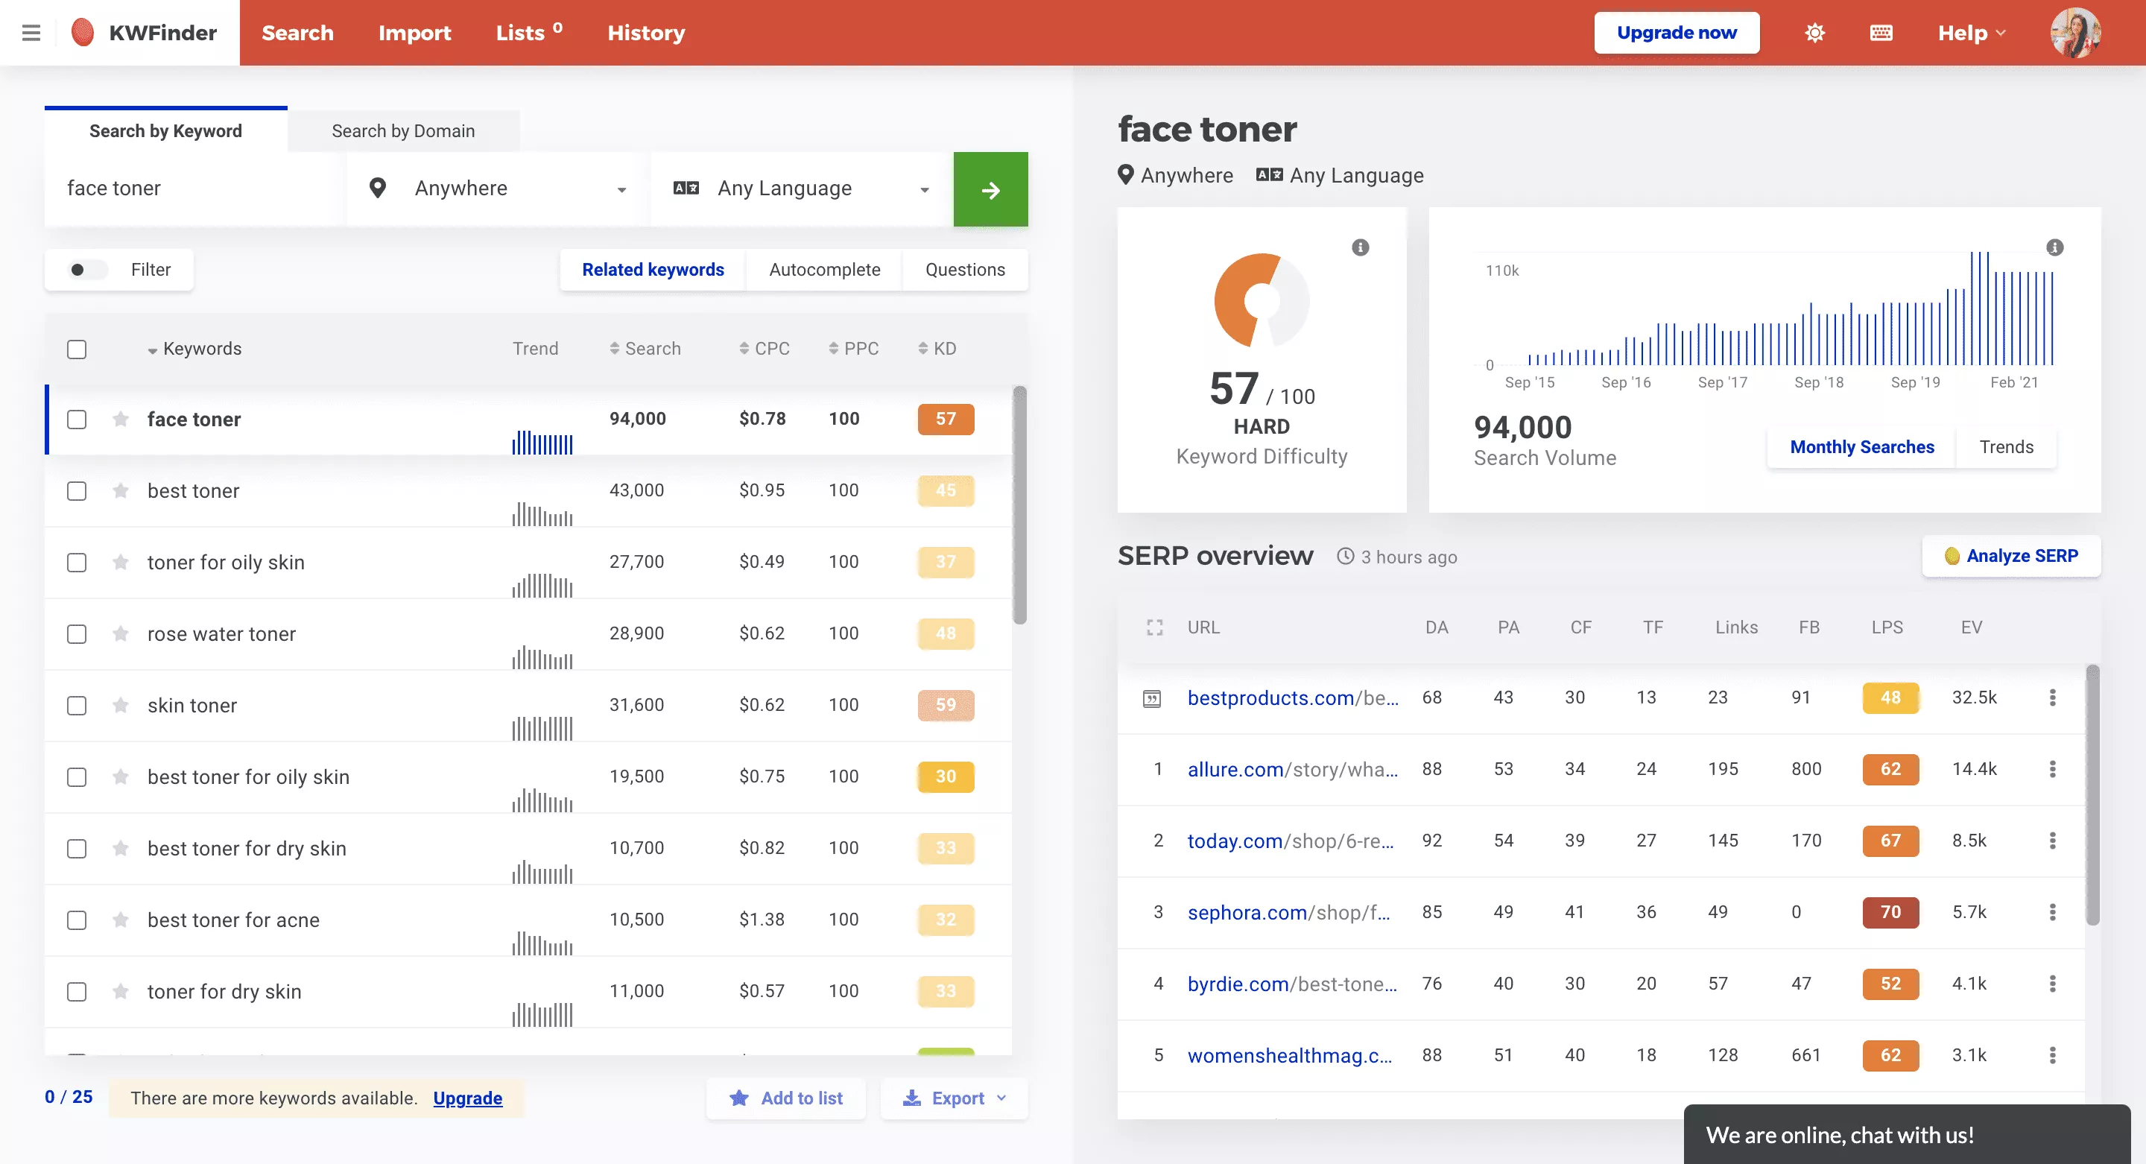Click the Monthly Searches toggle in SERP panel
The height and width of the screenshot is (1164, 2146).
(1861, 446)
